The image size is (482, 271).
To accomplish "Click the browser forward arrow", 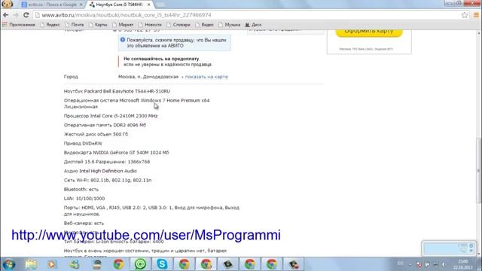I will [16, 15].
